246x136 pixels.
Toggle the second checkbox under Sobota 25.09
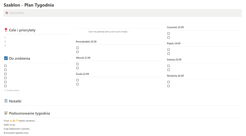tap(168, 70)
